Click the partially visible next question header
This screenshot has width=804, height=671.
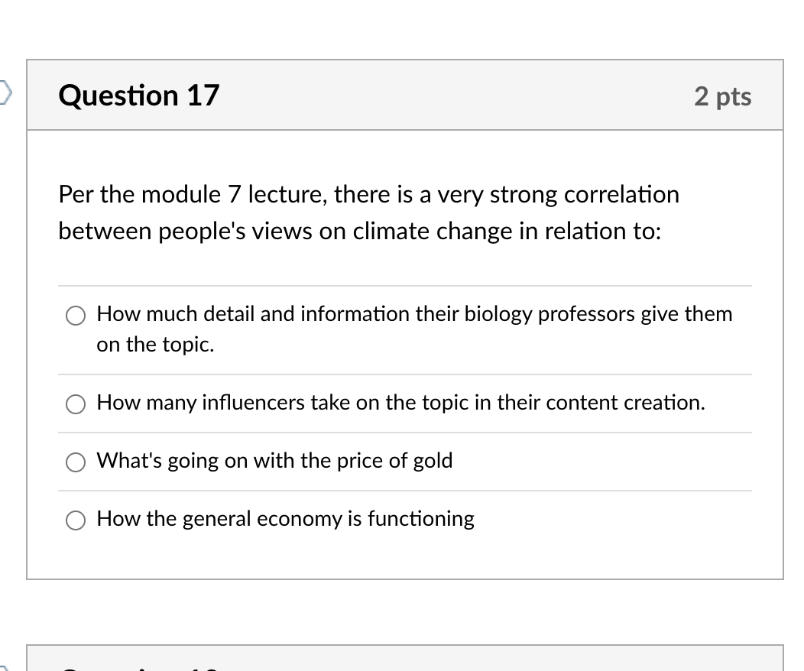[x=405, y=658]
